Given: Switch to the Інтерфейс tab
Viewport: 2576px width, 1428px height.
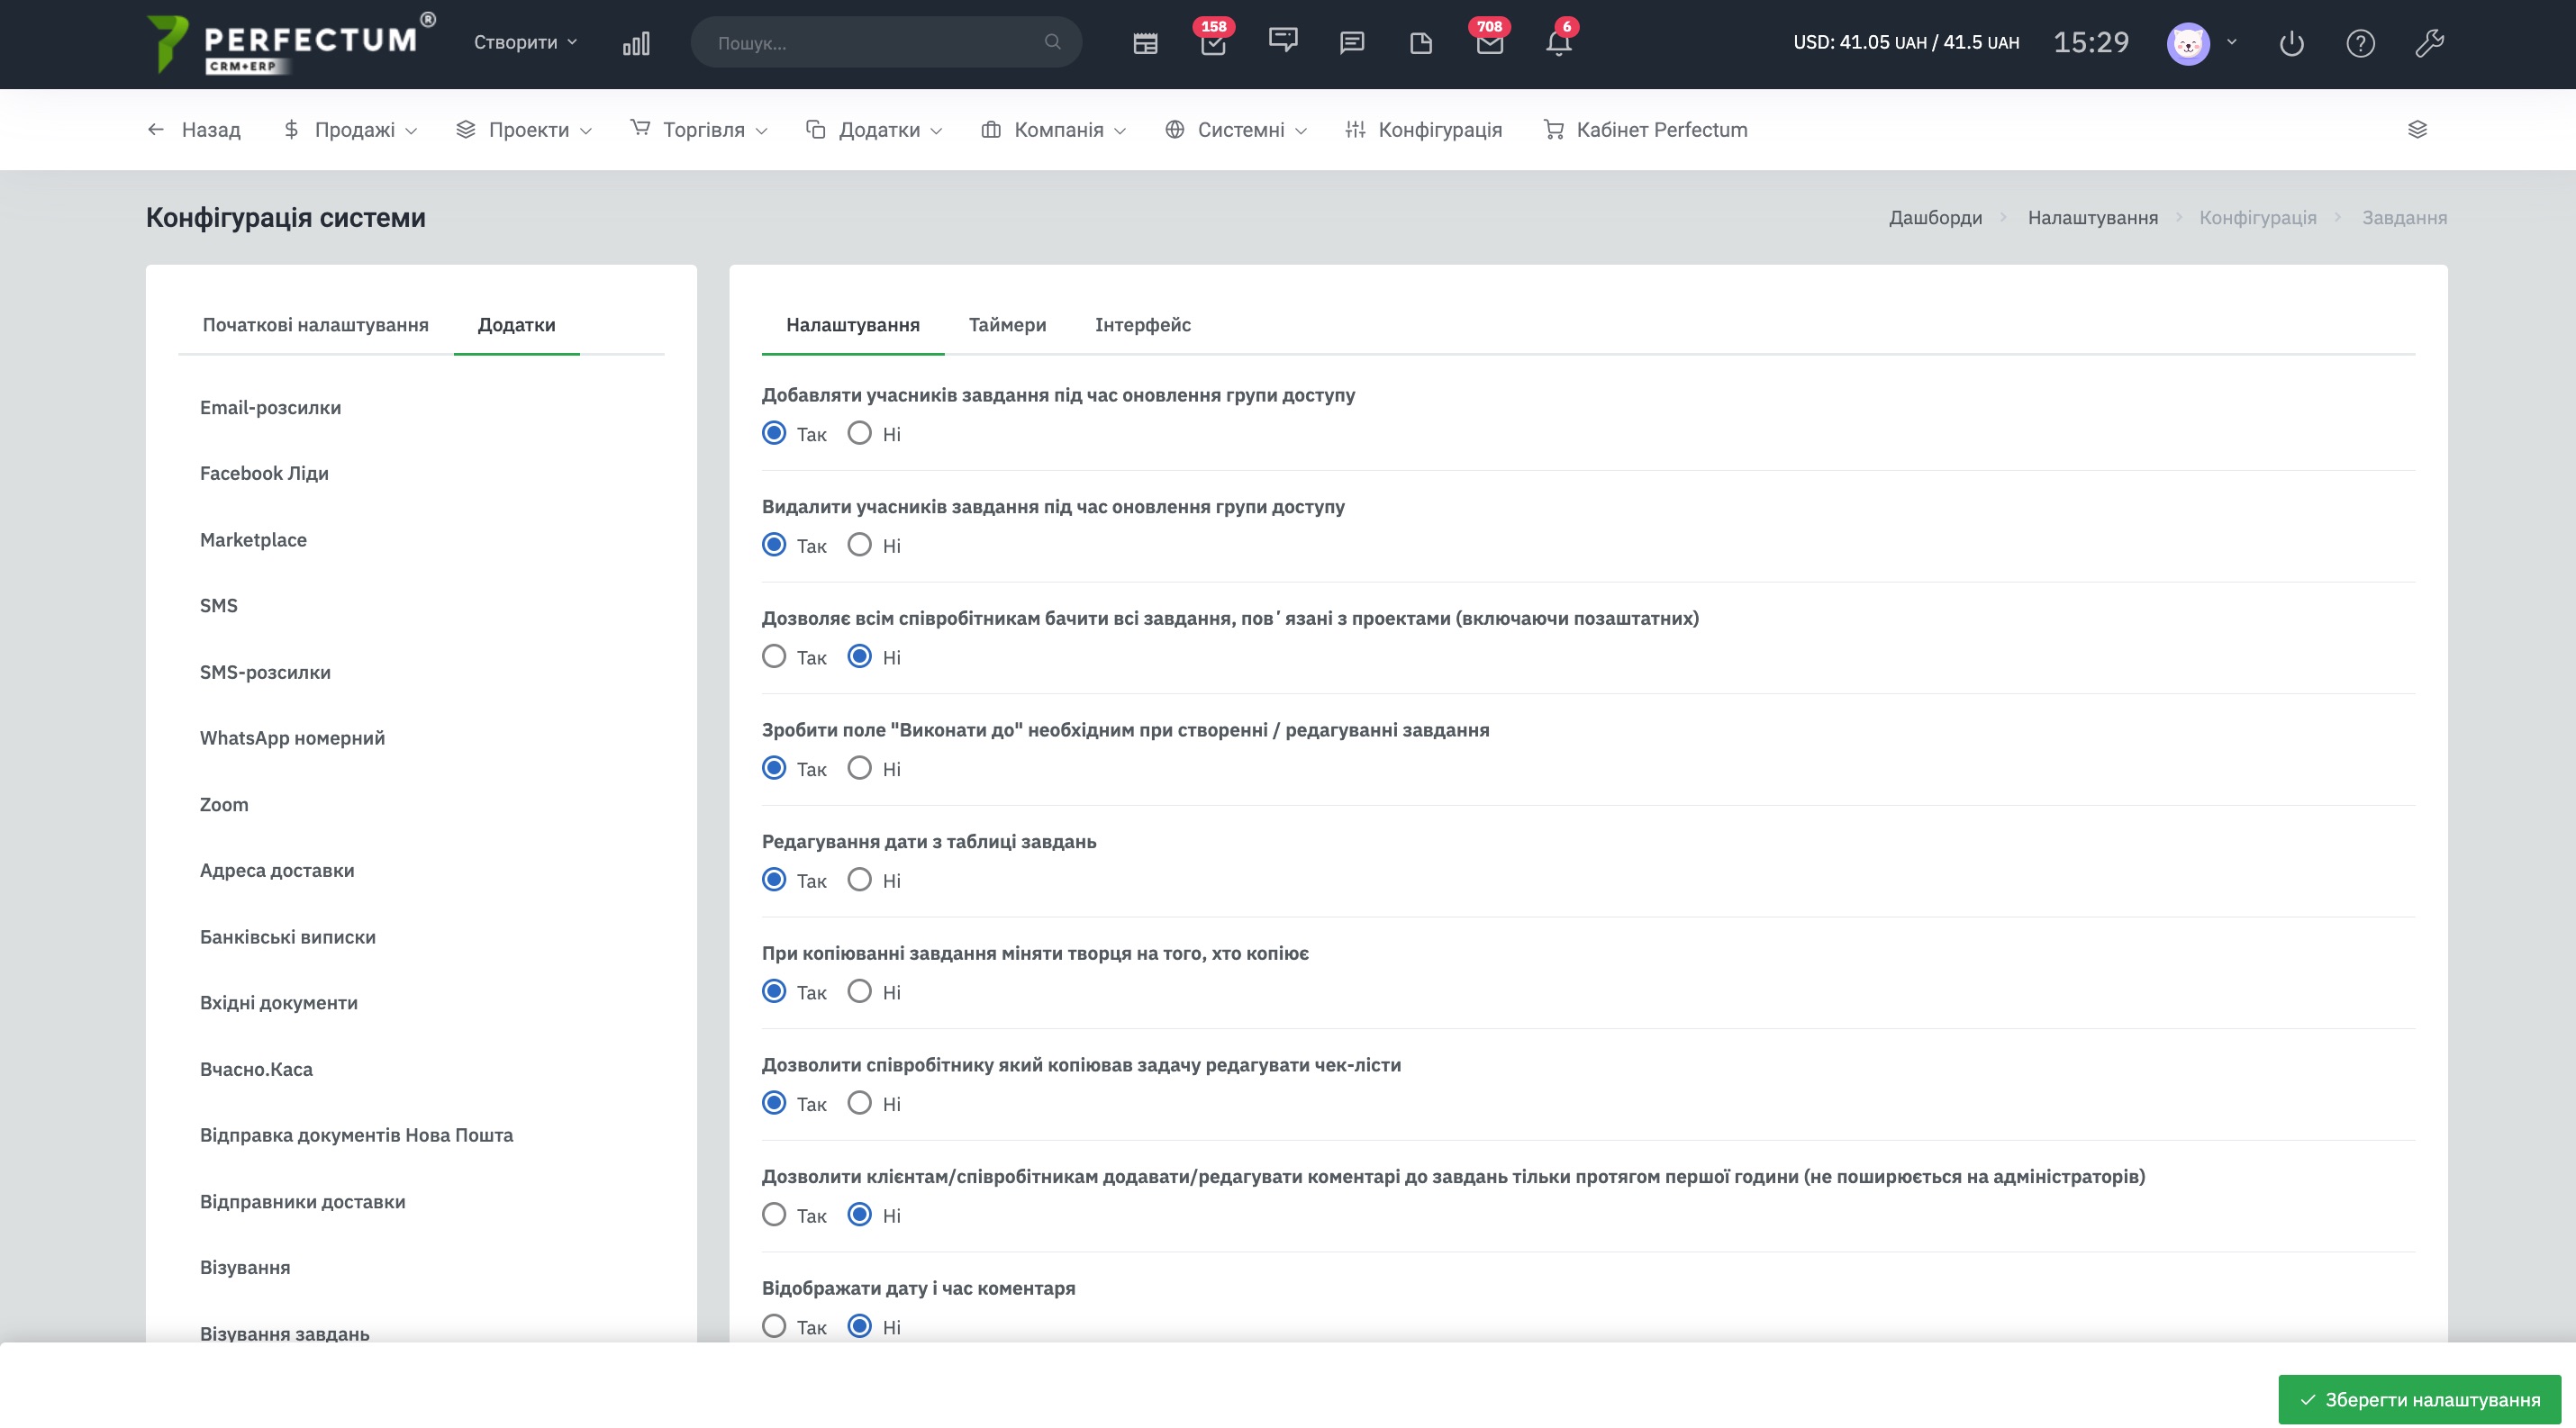Looking at the screenshot, I should [x=1143, y=325].
